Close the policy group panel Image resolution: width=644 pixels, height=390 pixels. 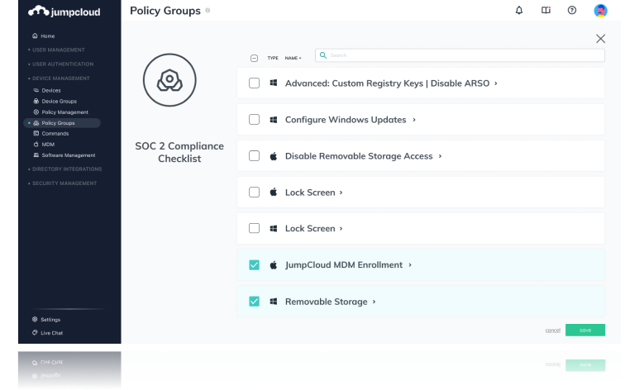(601, 39)
